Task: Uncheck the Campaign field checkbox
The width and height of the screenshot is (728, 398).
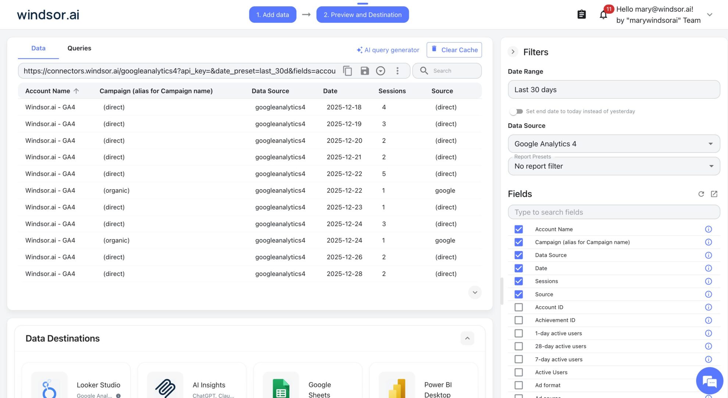Action: coord(518,242)
